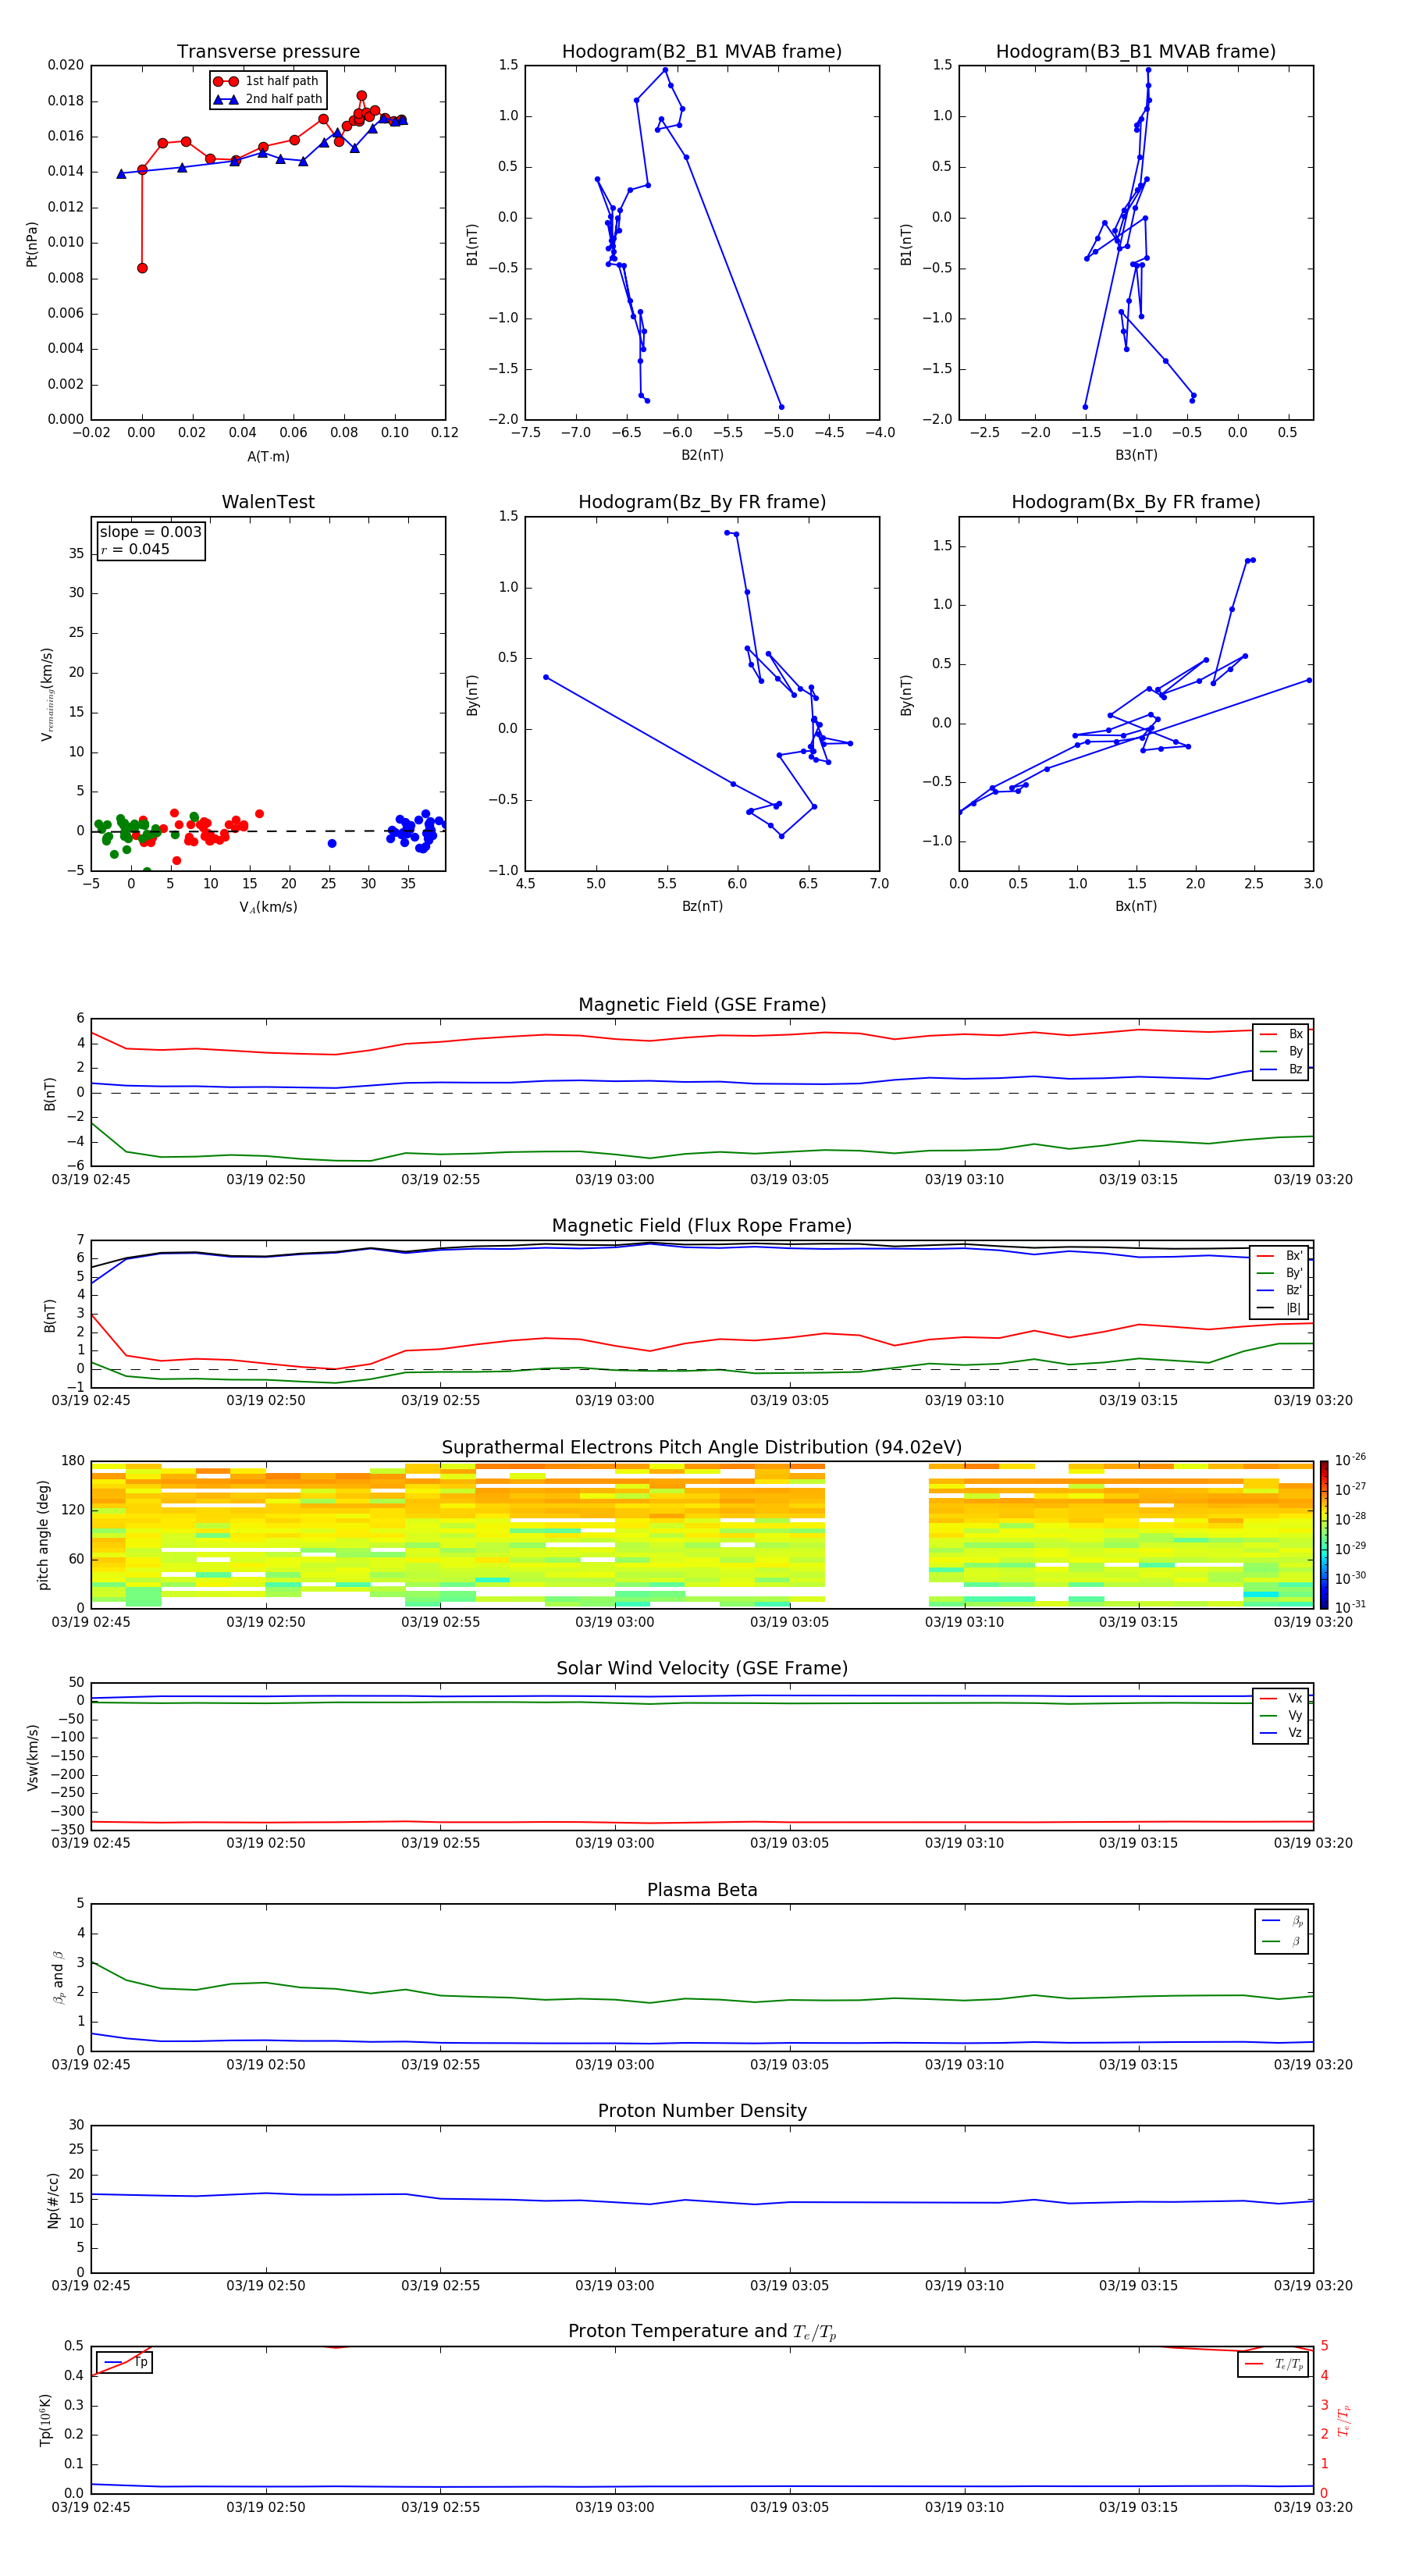Click the "Transverse pressure" plot title
The height and width of the screenshot is (2576, 1405).
pyautogui.click(x=268, y=52)
